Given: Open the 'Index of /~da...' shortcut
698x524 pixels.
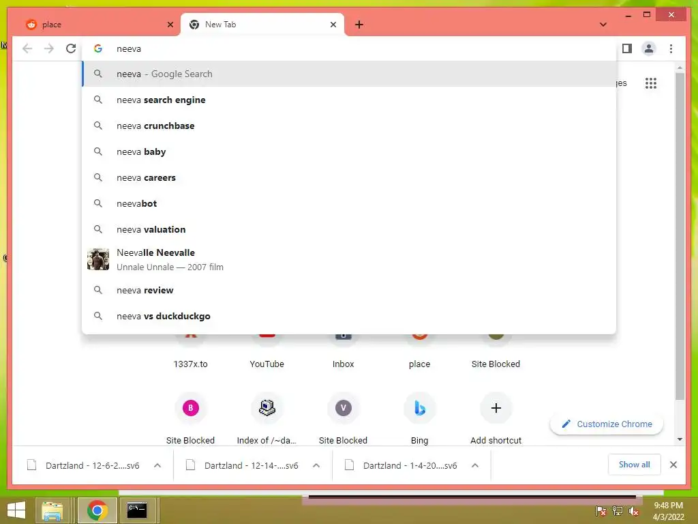Looking at the screenshot, I should pyautogui.click(x=267, y=418).
